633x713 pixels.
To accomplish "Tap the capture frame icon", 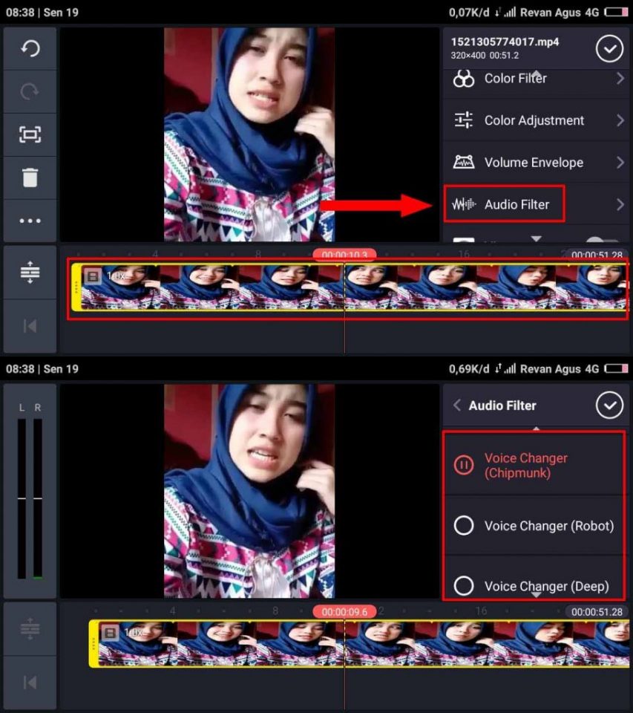I will [x=30, y=134].
